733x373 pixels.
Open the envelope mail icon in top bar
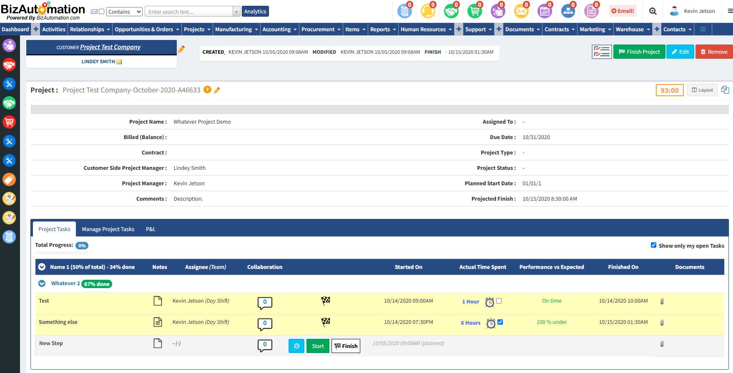[x=521, y=11]
